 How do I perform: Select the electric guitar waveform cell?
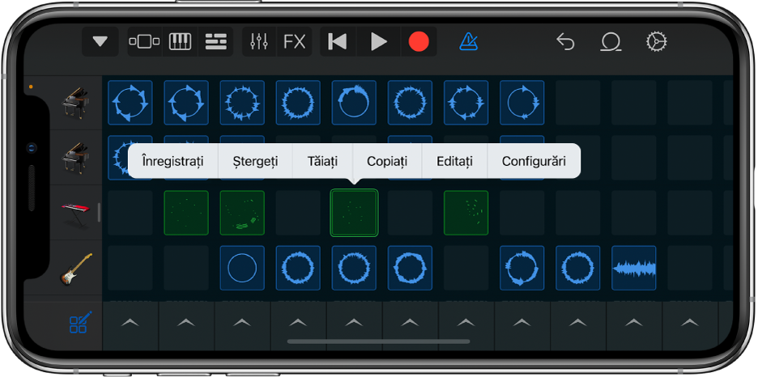point(634,268)
